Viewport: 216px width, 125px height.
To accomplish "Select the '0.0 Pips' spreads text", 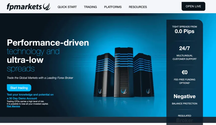I will tap(184, 31).
